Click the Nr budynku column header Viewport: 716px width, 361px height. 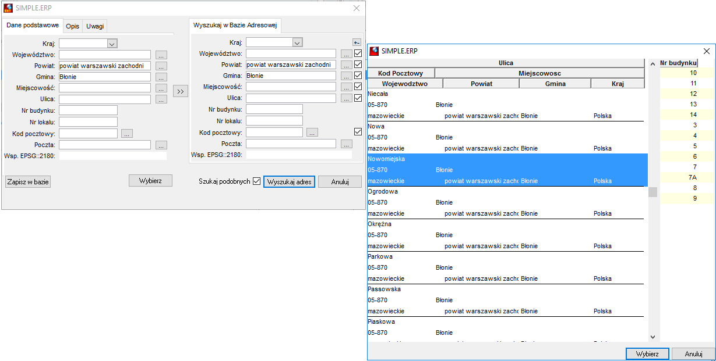tap(679, 63)
